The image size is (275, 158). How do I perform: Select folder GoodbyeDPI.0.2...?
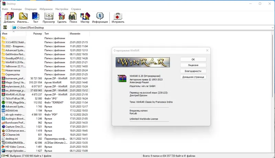(45, 58)
